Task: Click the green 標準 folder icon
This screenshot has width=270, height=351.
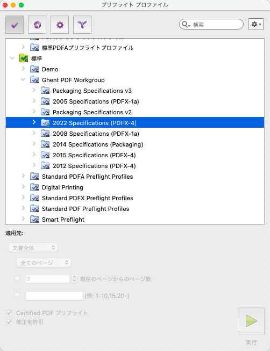Action: [24, 58]
